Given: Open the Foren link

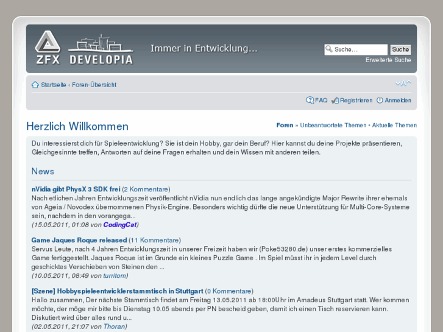Looking at the screenshot, I should 285,125.
